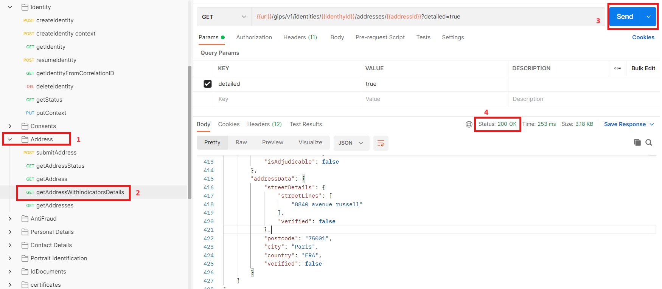Click the network globe icon beside Status
Image resolution: width=662 pixels, height=289 pixels.
coord(469,124)
